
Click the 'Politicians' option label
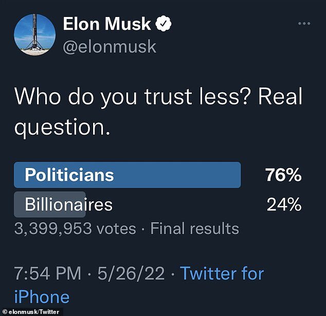coord(69,175)
